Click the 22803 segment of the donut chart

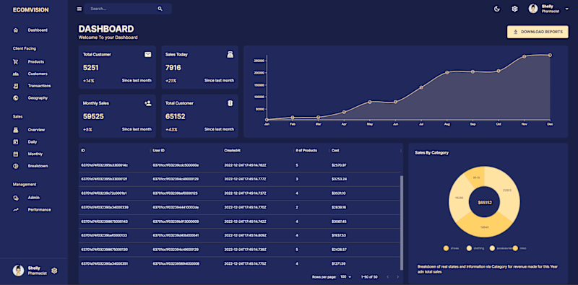[x=507, y=190]
